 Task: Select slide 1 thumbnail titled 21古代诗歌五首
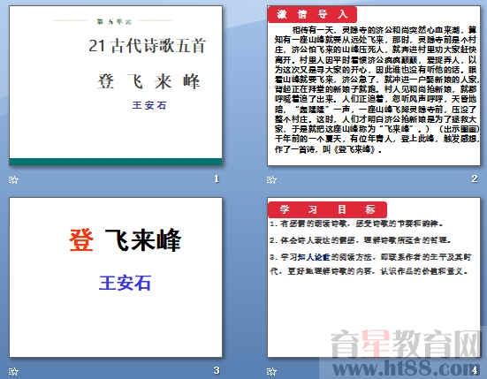click(x=116, y=86)
